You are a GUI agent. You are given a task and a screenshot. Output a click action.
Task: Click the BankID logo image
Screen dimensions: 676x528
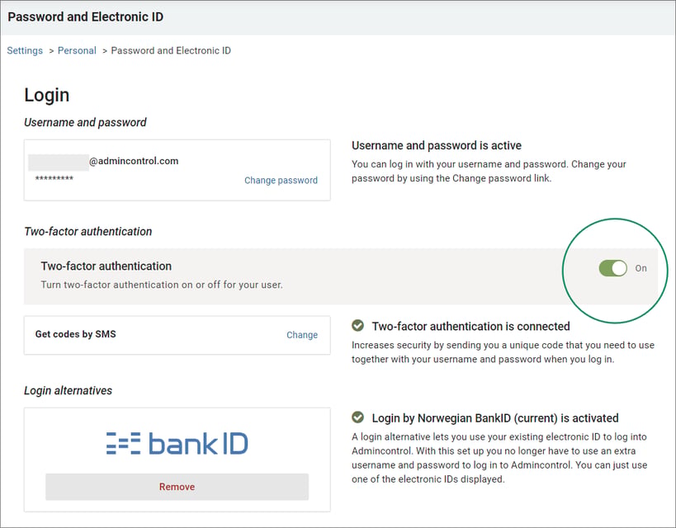coord(177,444)
